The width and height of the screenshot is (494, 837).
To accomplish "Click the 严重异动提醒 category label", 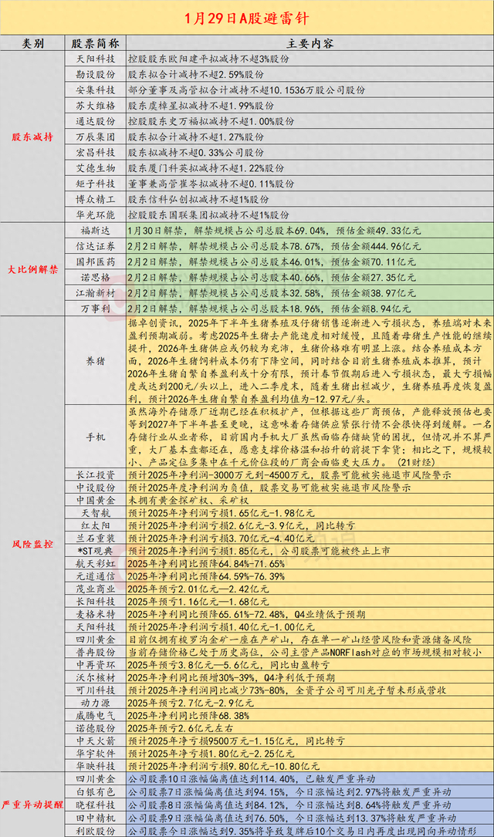I will 32,805.
